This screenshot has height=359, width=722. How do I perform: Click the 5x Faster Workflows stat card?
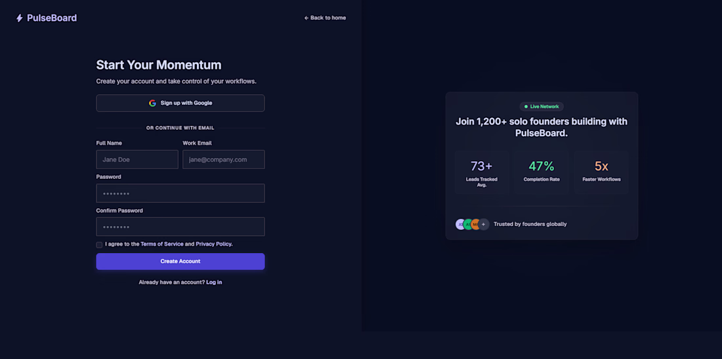click(x=601, y=172)
